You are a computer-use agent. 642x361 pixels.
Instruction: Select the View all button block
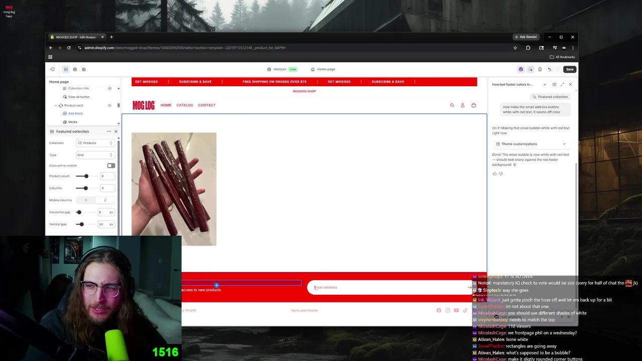[79, 97]
